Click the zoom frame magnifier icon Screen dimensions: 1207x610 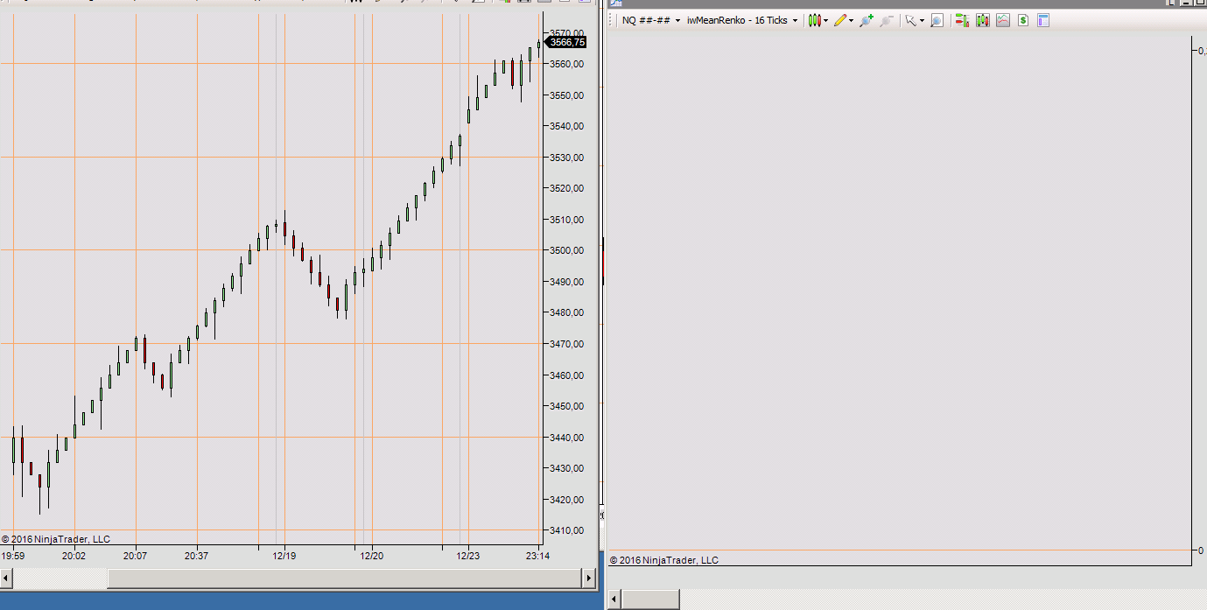[x=937, y=20]
